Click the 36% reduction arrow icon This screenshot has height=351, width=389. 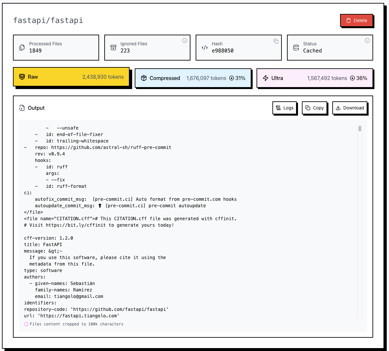coord(352,78)
